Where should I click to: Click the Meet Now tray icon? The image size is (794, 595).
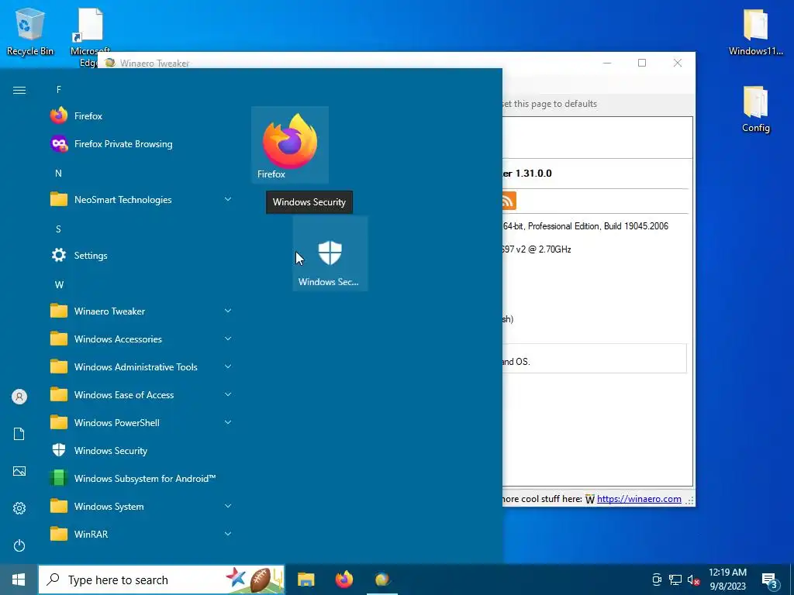[x=657, y=580]
